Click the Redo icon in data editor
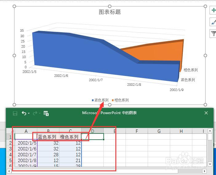Viewport: 216px width, 175px height. (x=35, y=113)
